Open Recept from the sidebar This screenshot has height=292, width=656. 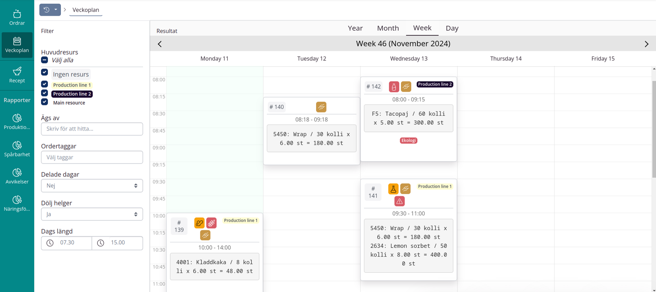pos(17,75)
